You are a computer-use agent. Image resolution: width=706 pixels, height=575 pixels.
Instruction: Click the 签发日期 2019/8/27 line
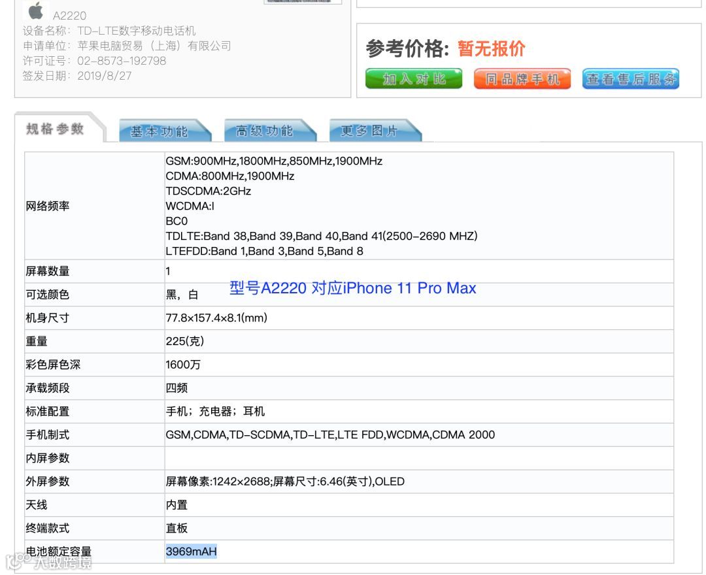pos(77,76)
